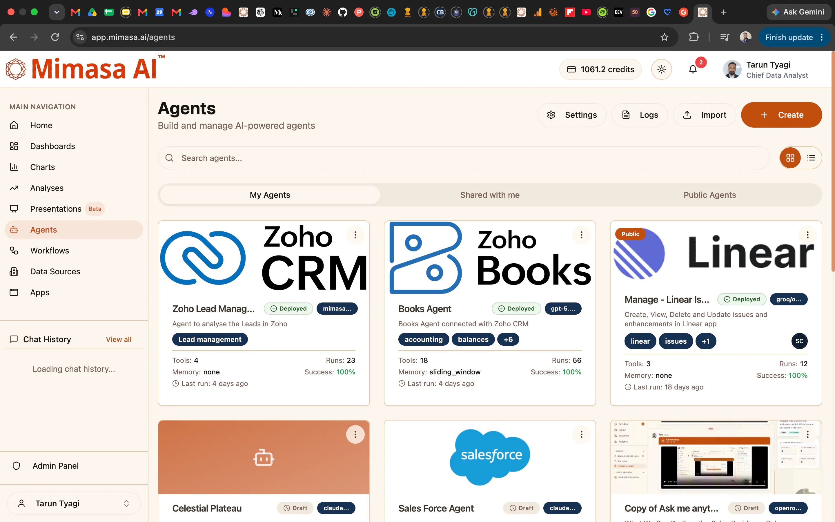The image size is (835, 522).
Task: Reload the page in Chrome
Action: tap(55, 37)
